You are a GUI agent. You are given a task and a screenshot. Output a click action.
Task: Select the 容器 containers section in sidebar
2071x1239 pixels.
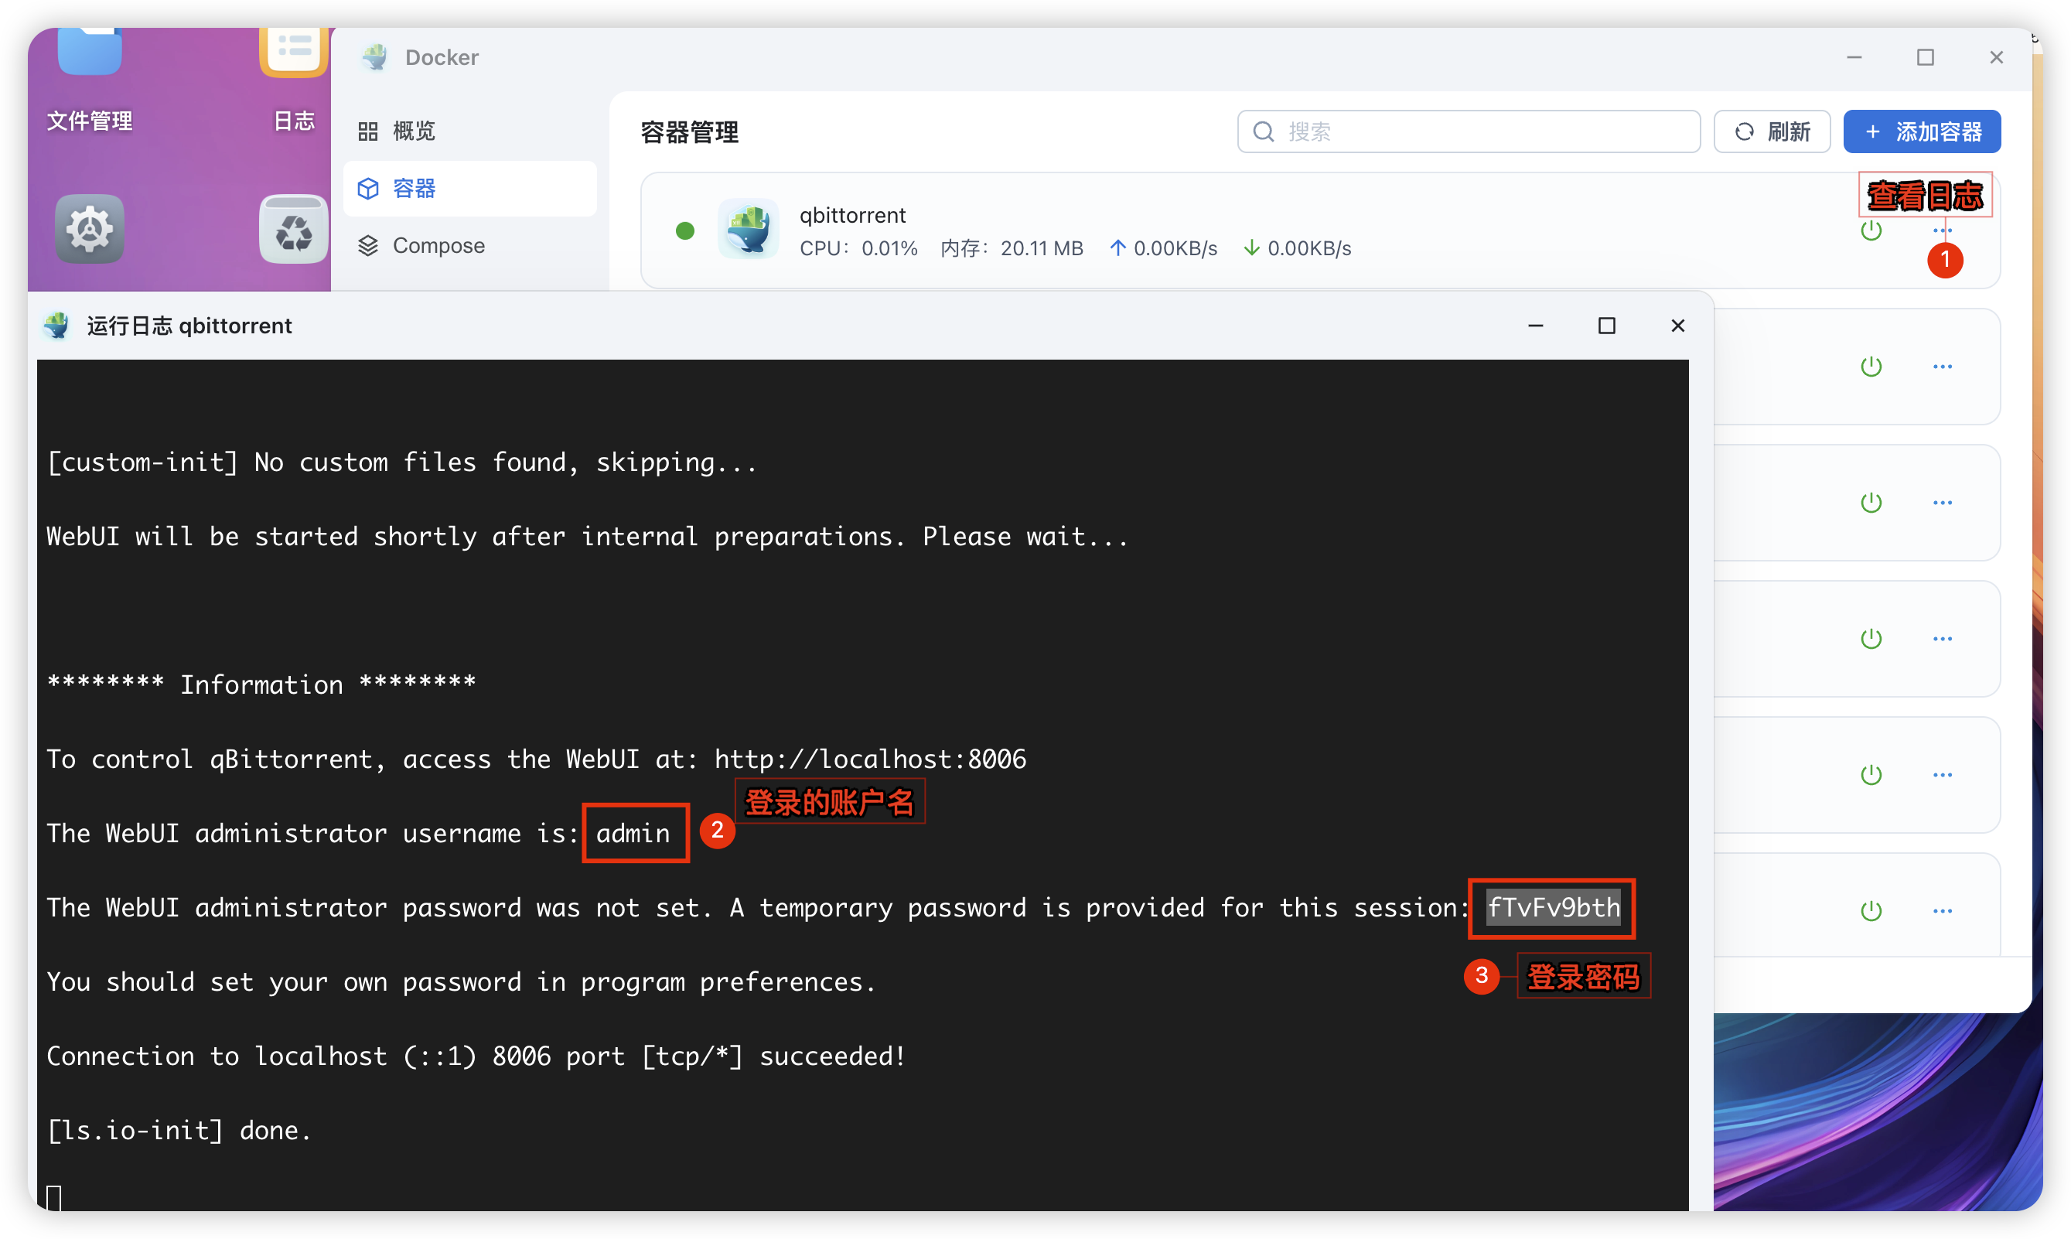470,189
